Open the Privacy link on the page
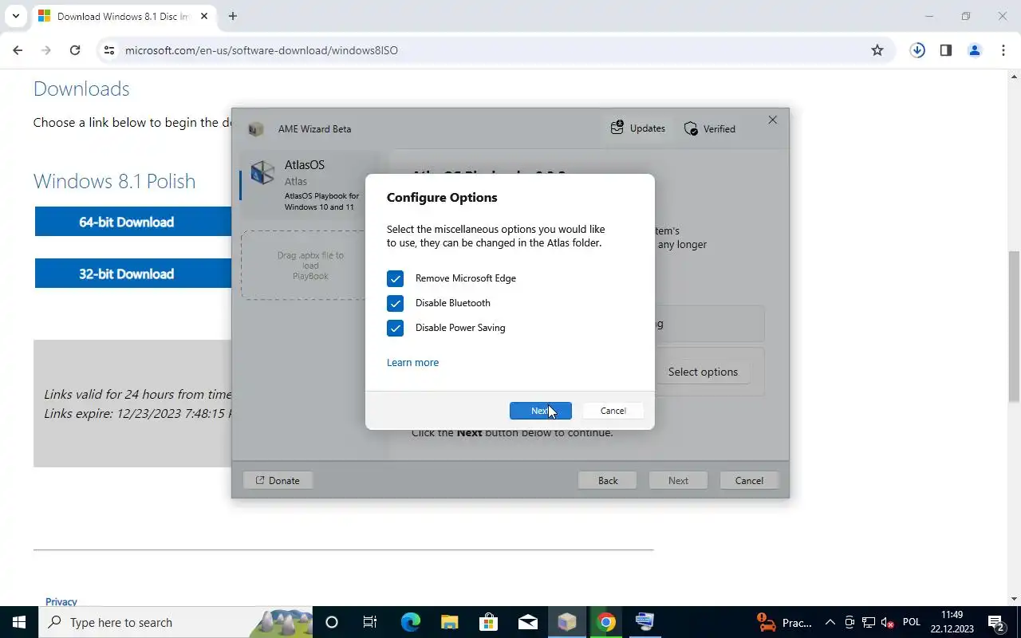 point(61,601)
